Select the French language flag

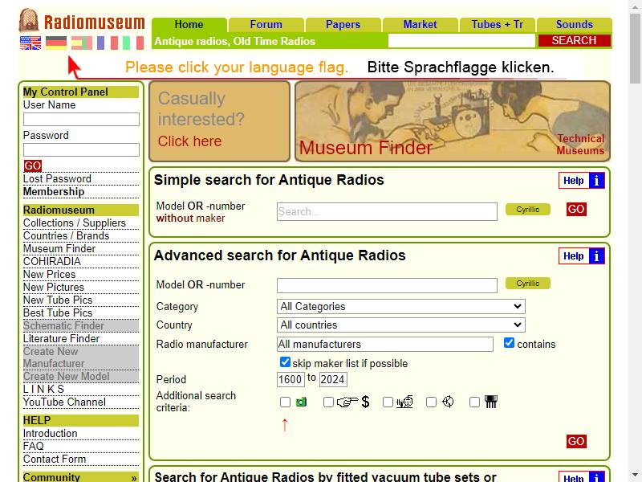108,43
